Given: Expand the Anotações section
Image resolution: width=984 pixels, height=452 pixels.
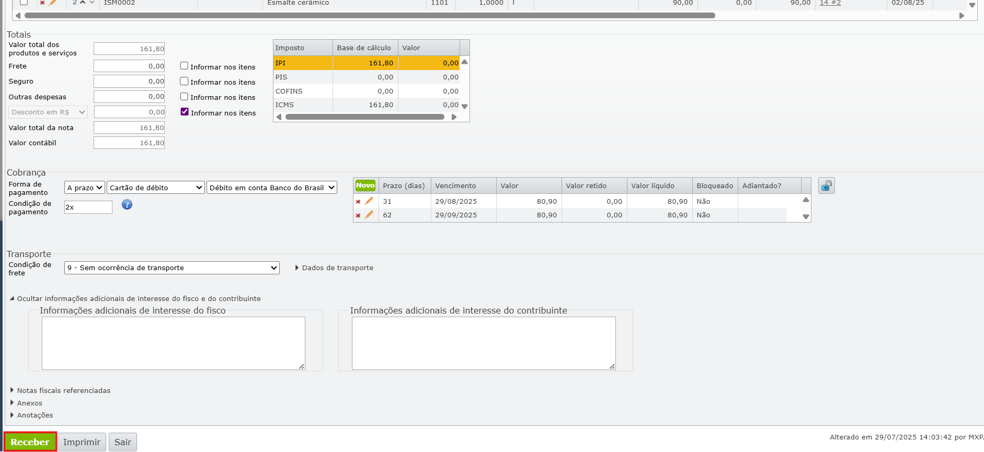Looking at the screenshot, I should (31, 415).
